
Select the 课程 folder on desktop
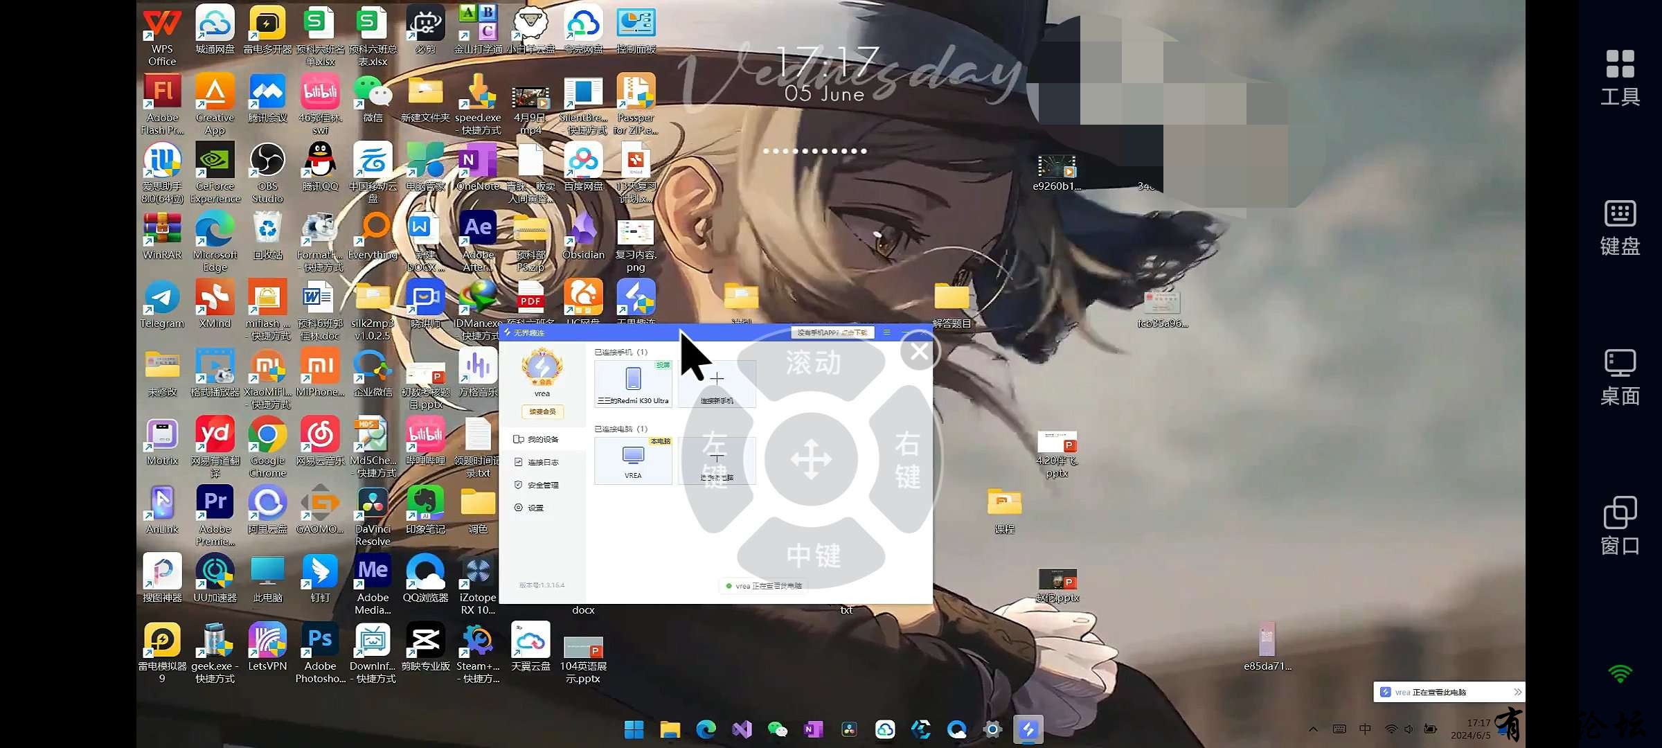(1004, 510)
